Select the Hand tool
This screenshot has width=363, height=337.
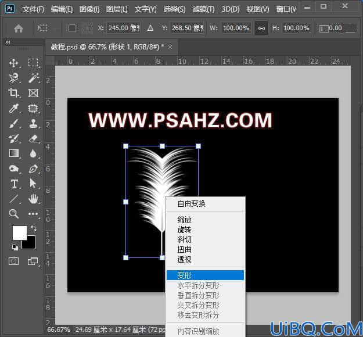click(33, 199)
